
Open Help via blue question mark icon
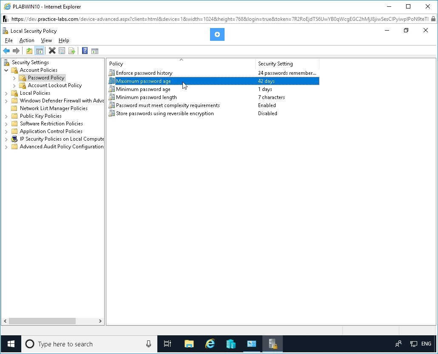(x=85, y=51)
